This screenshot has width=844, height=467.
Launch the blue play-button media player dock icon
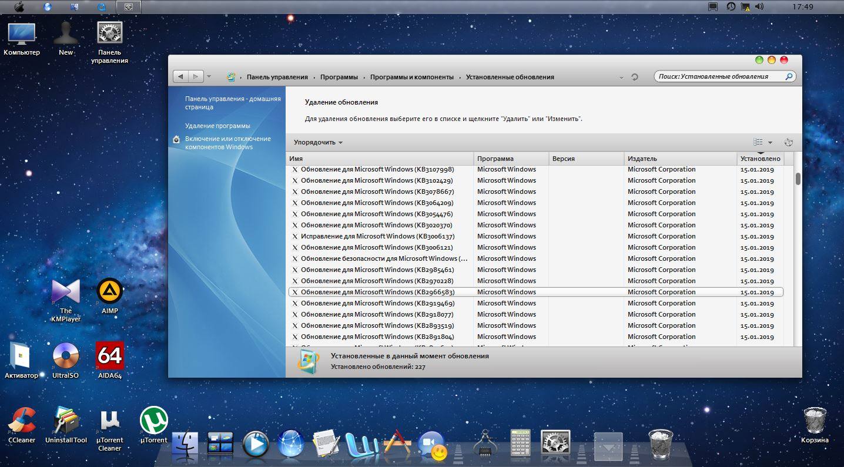(x=255, y=445)
